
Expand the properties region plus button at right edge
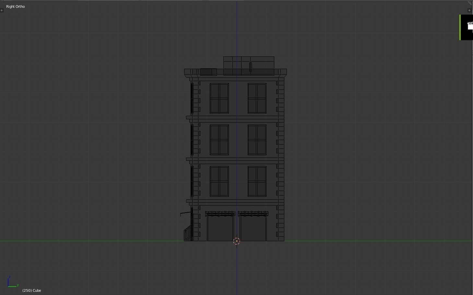click(469, 10)
